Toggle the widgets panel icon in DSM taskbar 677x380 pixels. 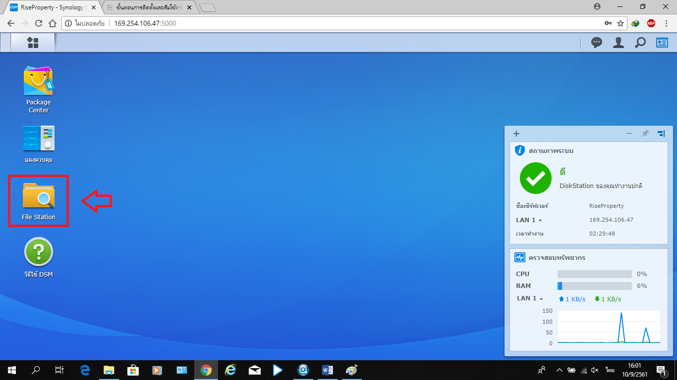tap(662, 43)
